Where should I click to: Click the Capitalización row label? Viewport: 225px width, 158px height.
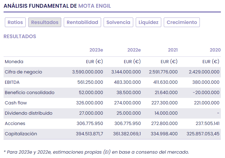click(x=21, y=134)
